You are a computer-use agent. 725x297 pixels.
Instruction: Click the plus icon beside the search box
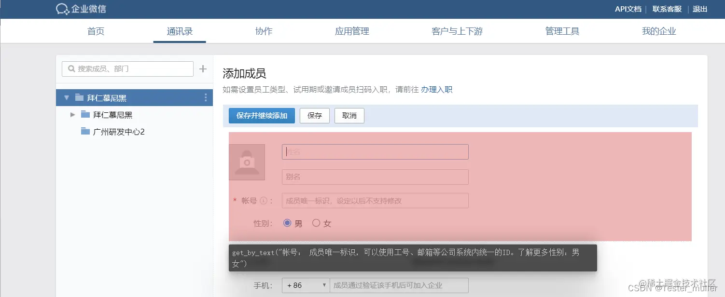(x=203, y=68)
